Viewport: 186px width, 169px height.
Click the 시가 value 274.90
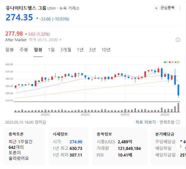[x=76, y=142]
